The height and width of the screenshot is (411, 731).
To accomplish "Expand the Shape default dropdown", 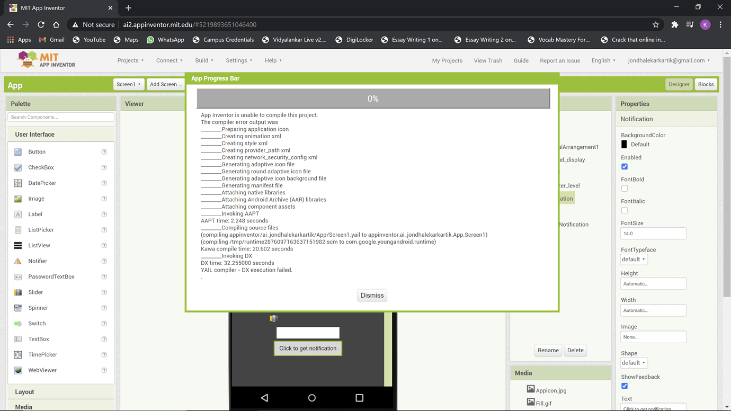I will coord(634,363).
